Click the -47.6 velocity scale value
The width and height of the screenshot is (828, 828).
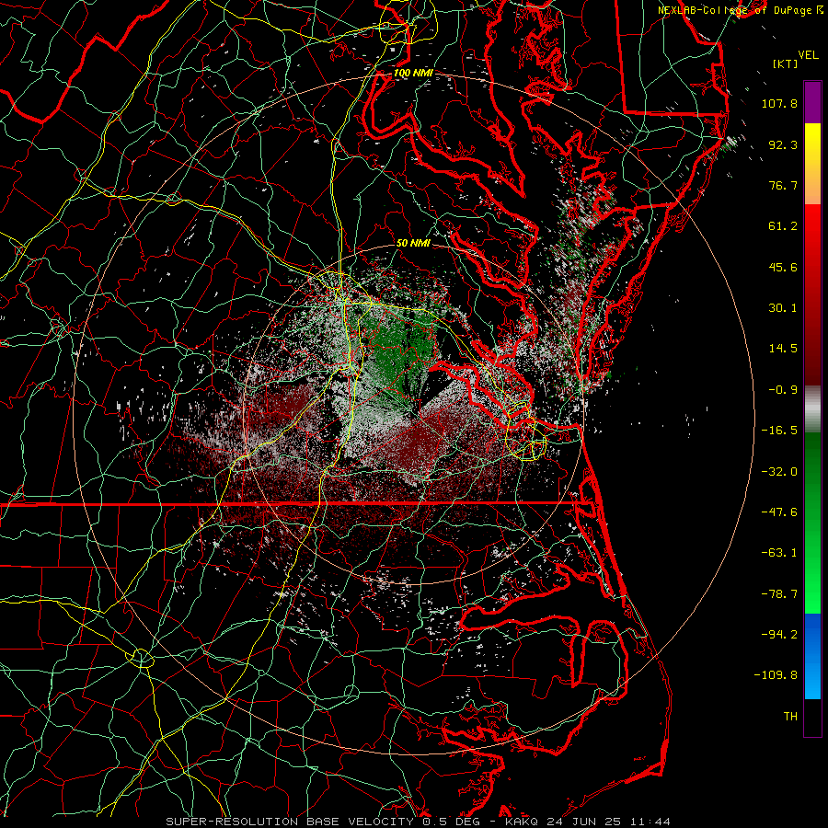point(779,512)
